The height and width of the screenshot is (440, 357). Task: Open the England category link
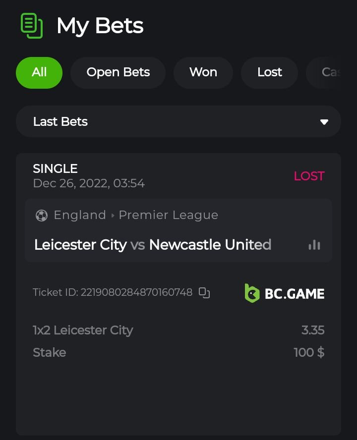(x=80, y=215)
